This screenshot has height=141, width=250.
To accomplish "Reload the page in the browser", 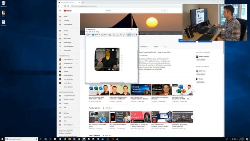I will (65, 6).
